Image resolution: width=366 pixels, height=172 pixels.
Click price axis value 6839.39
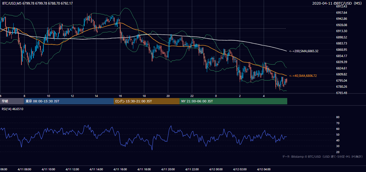click(x=342, y=62)
